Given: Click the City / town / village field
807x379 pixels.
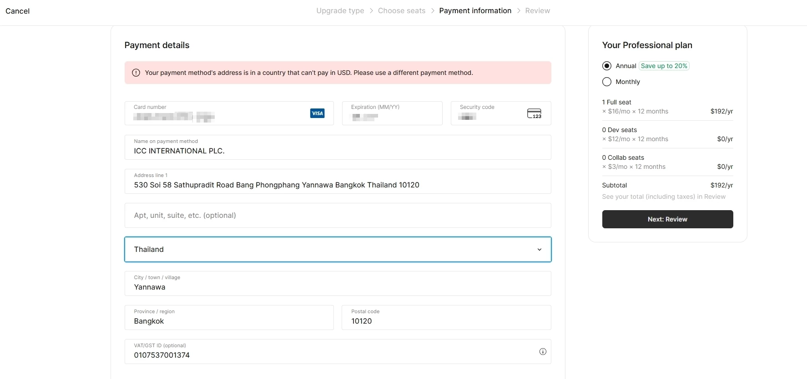Looking at the screenshot, I should (338, 283).
